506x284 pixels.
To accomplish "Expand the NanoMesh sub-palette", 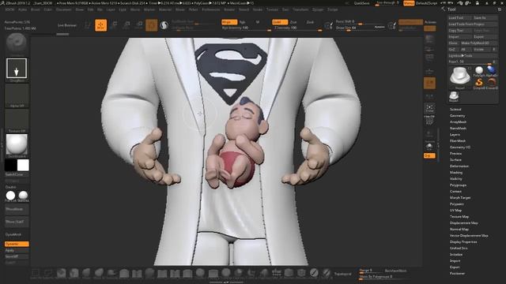I will pos(458,128).
